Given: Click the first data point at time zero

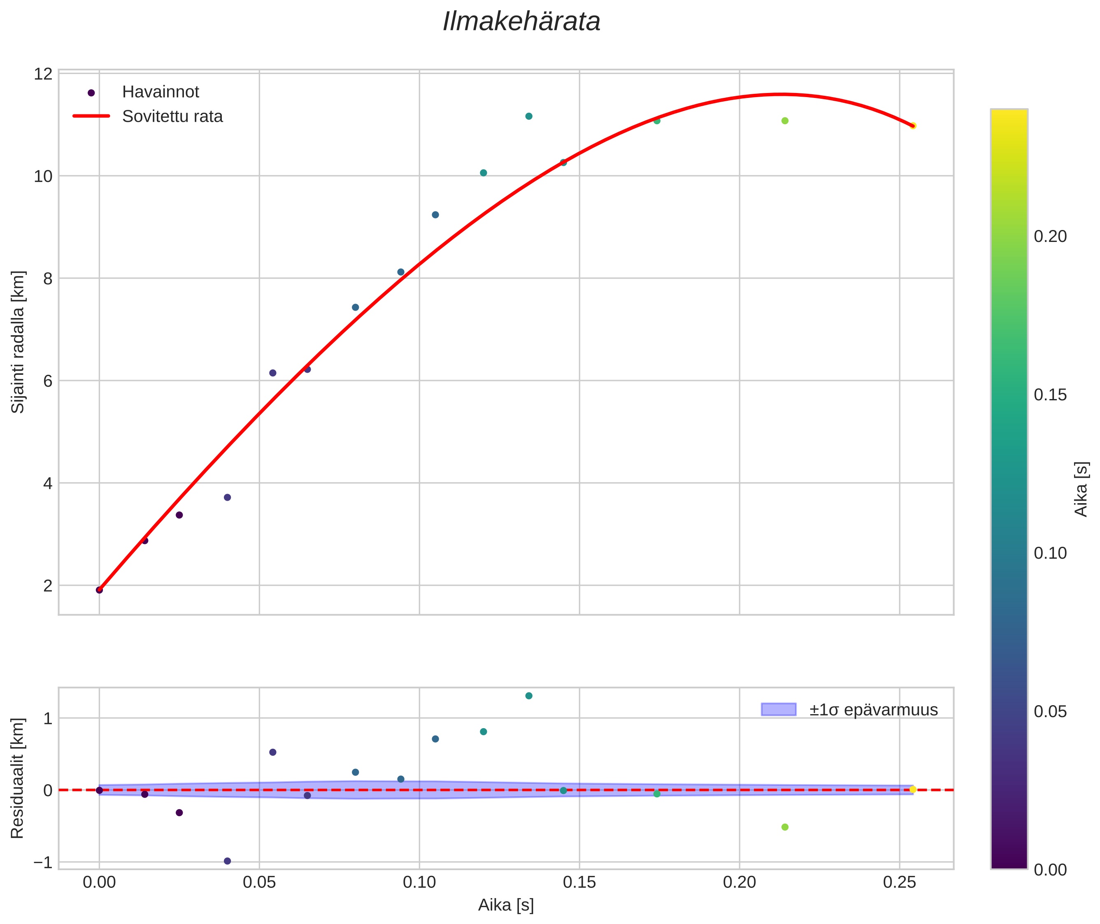Looking at the screenshot, I should [x=100, y=590].
